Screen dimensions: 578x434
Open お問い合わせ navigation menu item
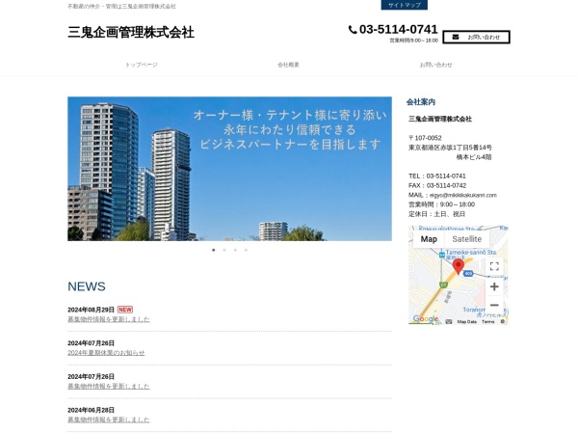click(x=435, y=65)
